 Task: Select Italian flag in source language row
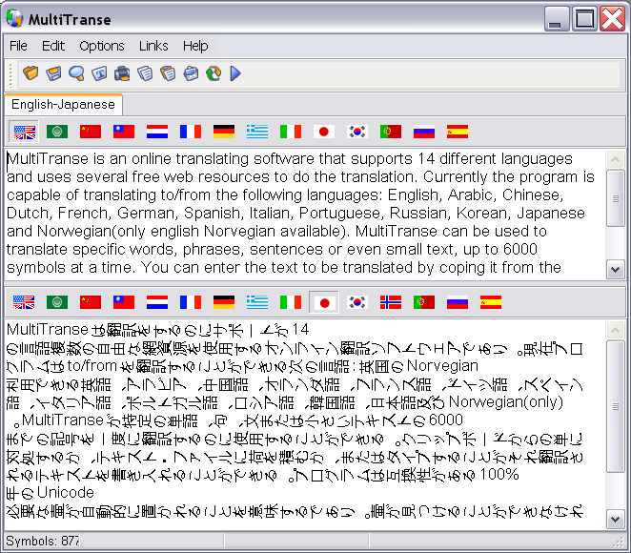click(x=291, y=132)
